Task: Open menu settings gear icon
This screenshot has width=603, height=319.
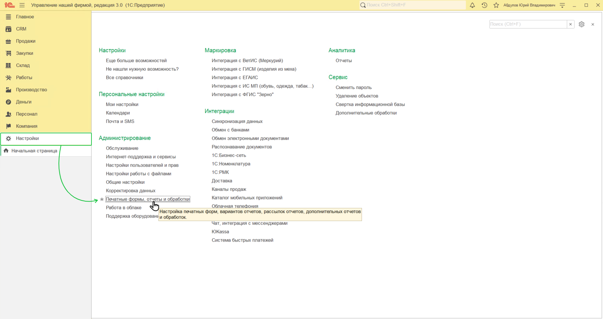Action: pos(581,24)
